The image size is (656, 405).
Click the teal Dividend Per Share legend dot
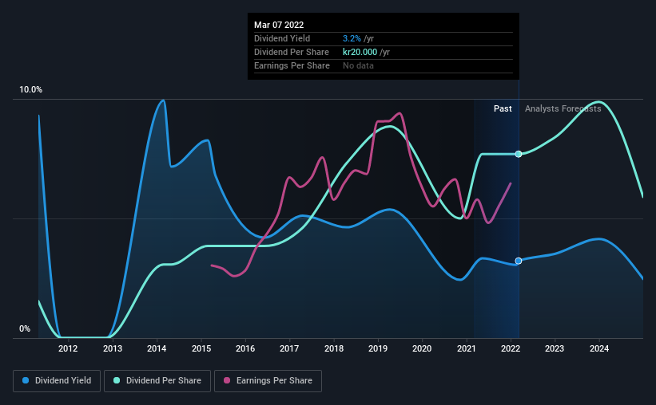click(117, 380)
